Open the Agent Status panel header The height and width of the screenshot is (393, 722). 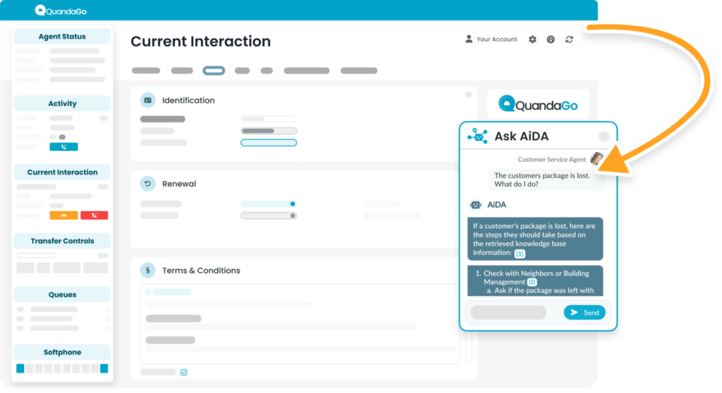click(62, 37)
